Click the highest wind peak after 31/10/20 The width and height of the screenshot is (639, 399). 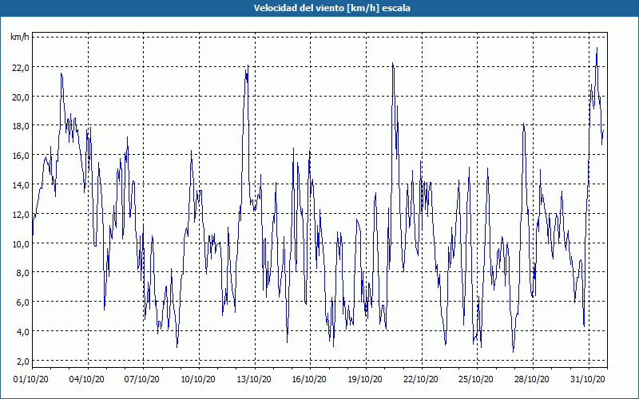[x=597, y=48]
